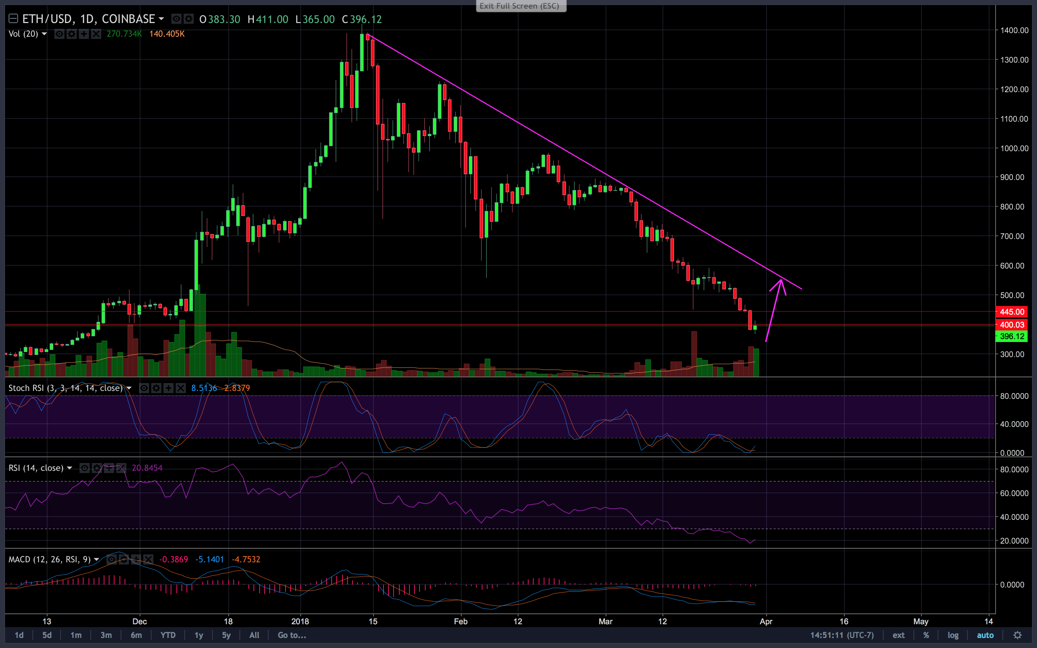The image size is (1037, 648).
Task: Click the volume MA value 140.405K
Action: coord(167,34)
